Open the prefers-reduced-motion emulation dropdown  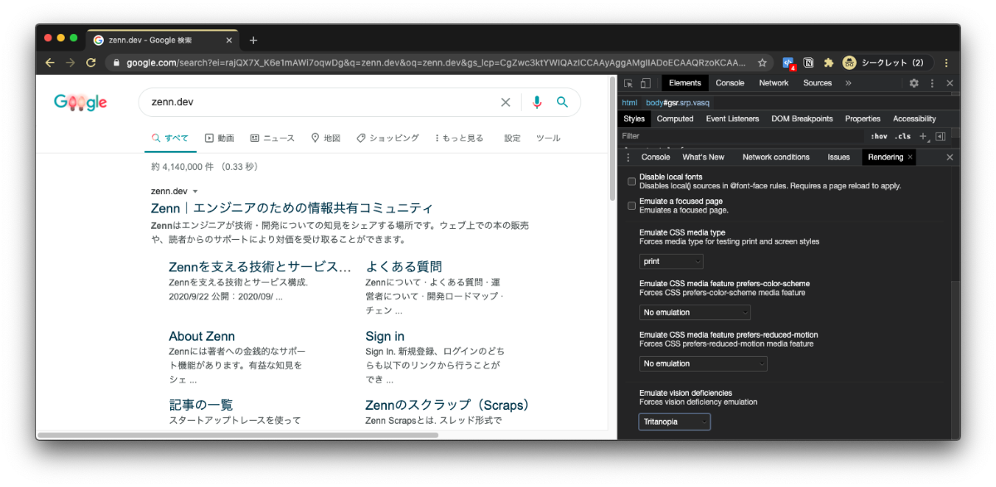(x=704, y=363)
